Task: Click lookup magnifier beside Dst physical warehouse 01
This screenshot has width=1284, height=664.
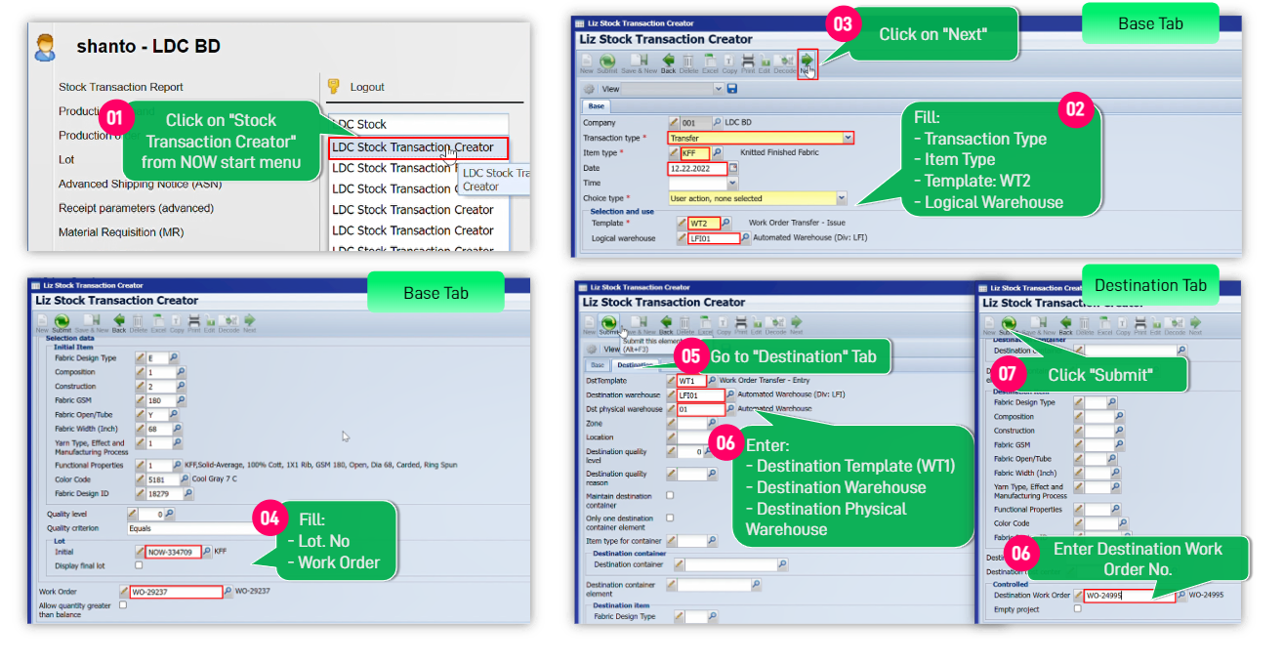Action: coord(730,409)
